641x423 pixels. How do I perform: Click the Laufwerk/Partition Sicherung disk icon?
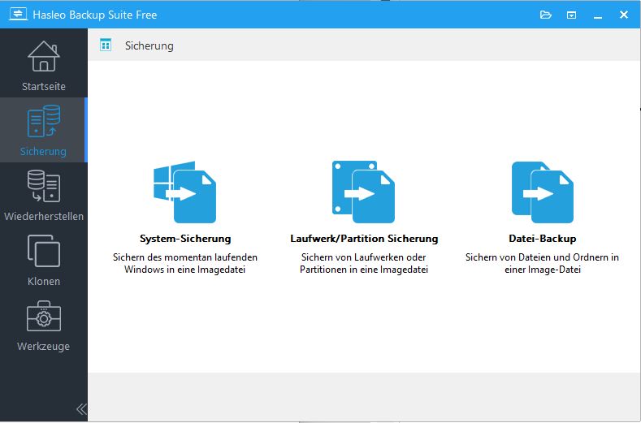363,192
